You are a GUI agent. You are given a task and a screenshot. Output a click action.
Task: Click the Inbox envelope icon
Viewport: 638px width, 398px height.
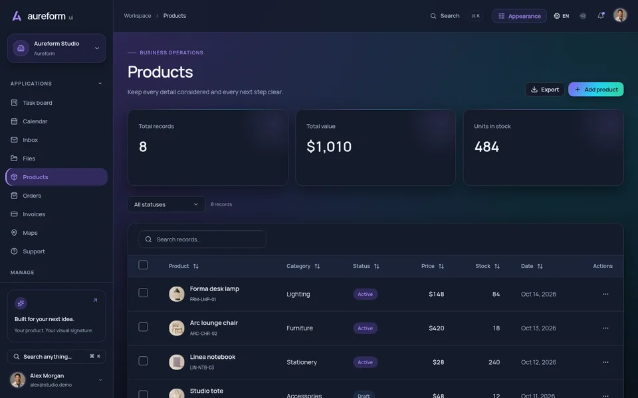pyautogui.click(x=14, y=140)
